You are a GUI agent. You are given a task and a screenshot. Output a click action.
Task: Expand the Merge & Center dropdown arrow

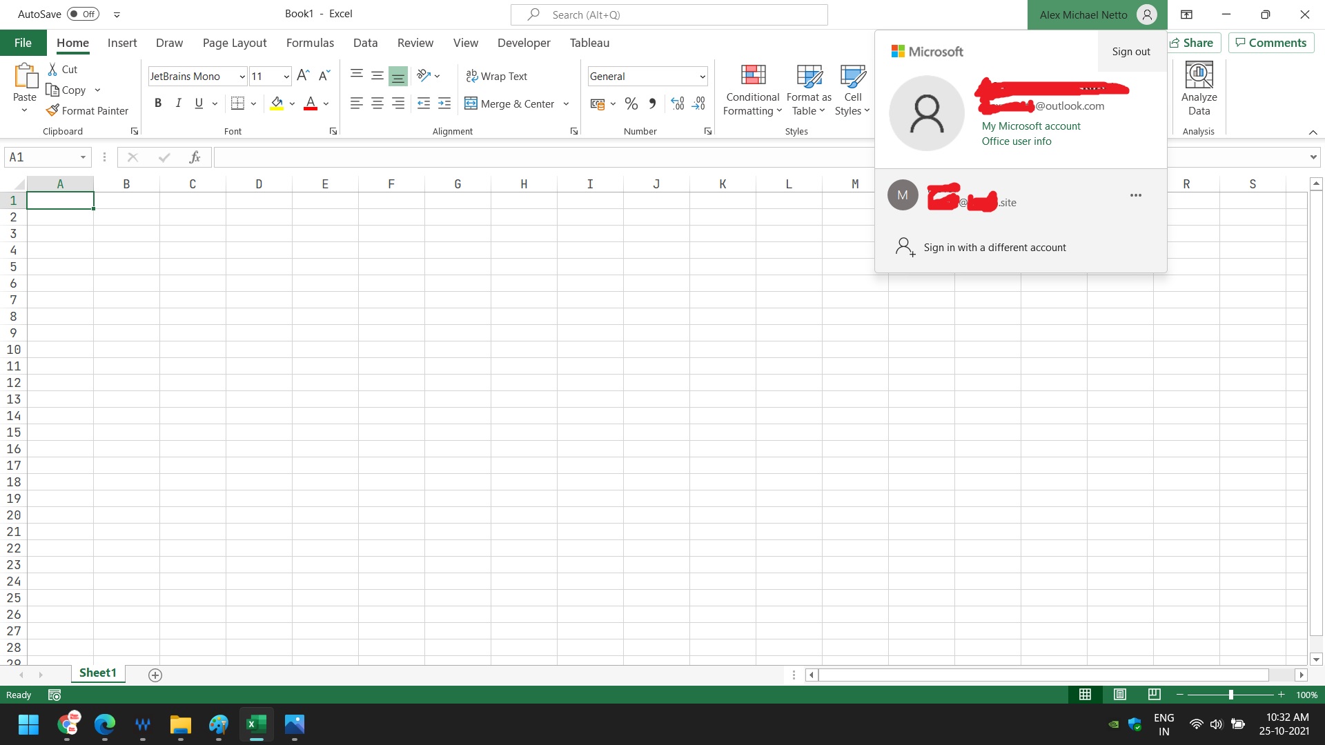(x=566, y=104)
